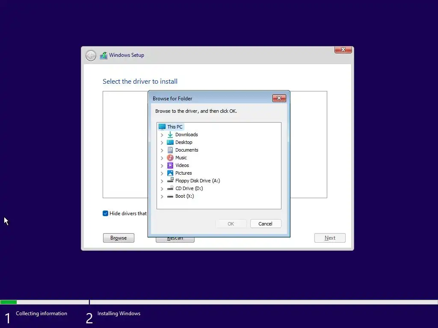
Task: Close the Browse for Folder dialog
Action: tap(279, 98)
